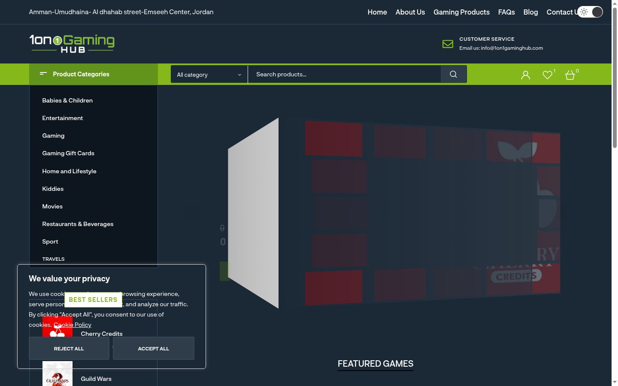
Task: Open FAQs page
Action: pos(506,12)
